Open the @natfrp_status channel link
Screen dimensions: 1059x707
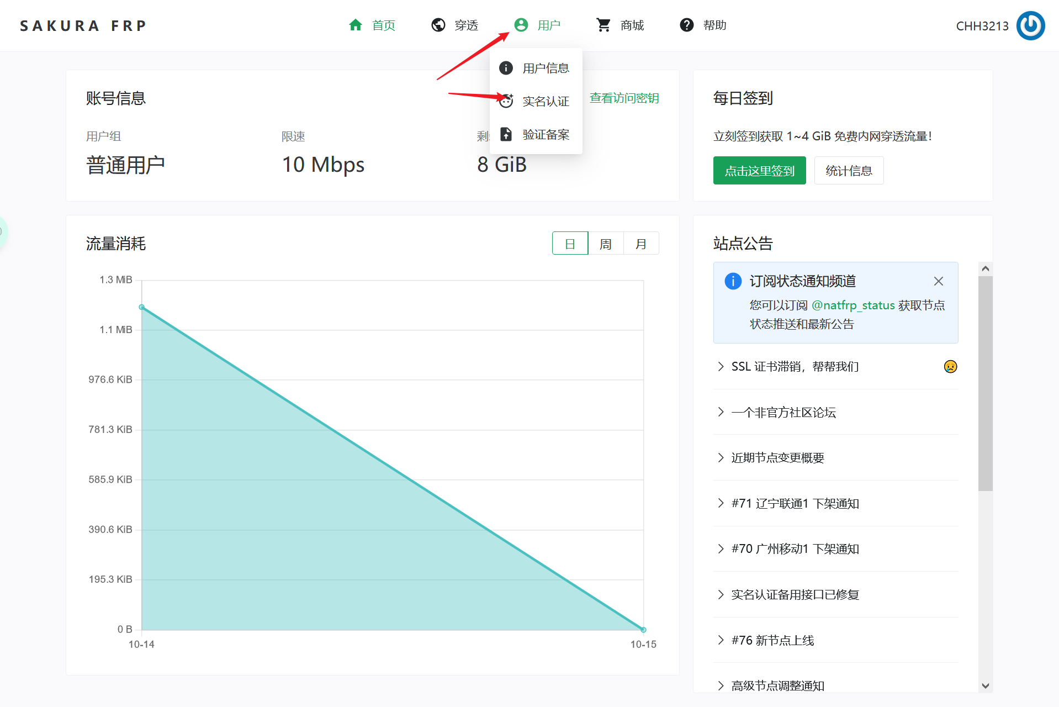point(853,305)
